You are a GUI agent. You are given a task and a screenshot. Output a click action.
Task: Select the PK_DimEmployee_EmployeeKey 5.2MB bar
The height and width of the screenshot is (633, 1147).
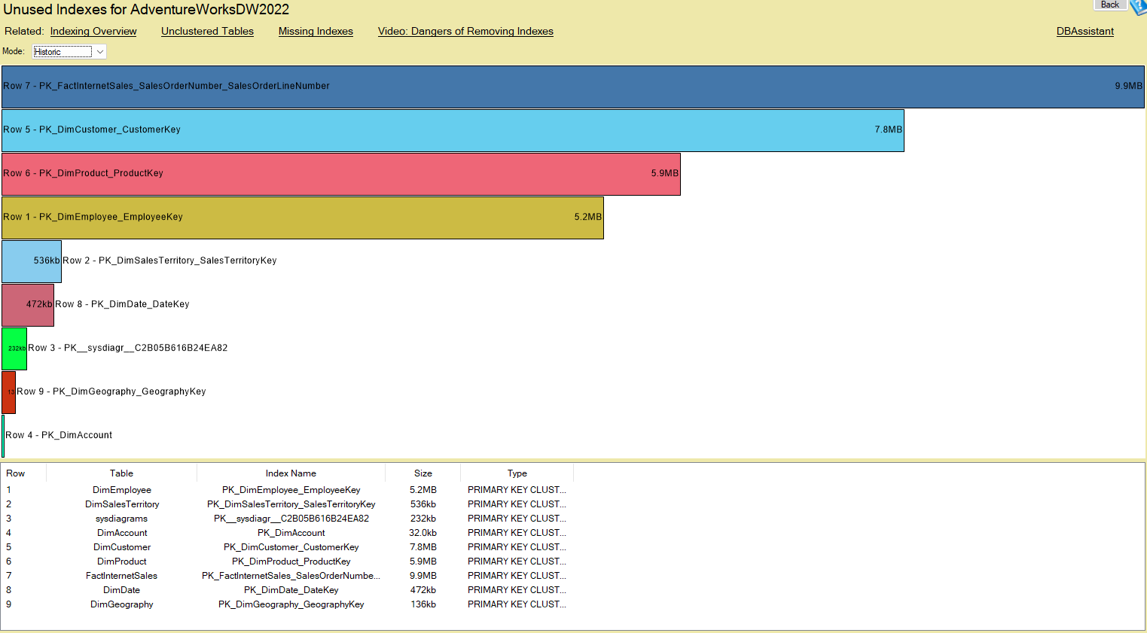(303, 218)
